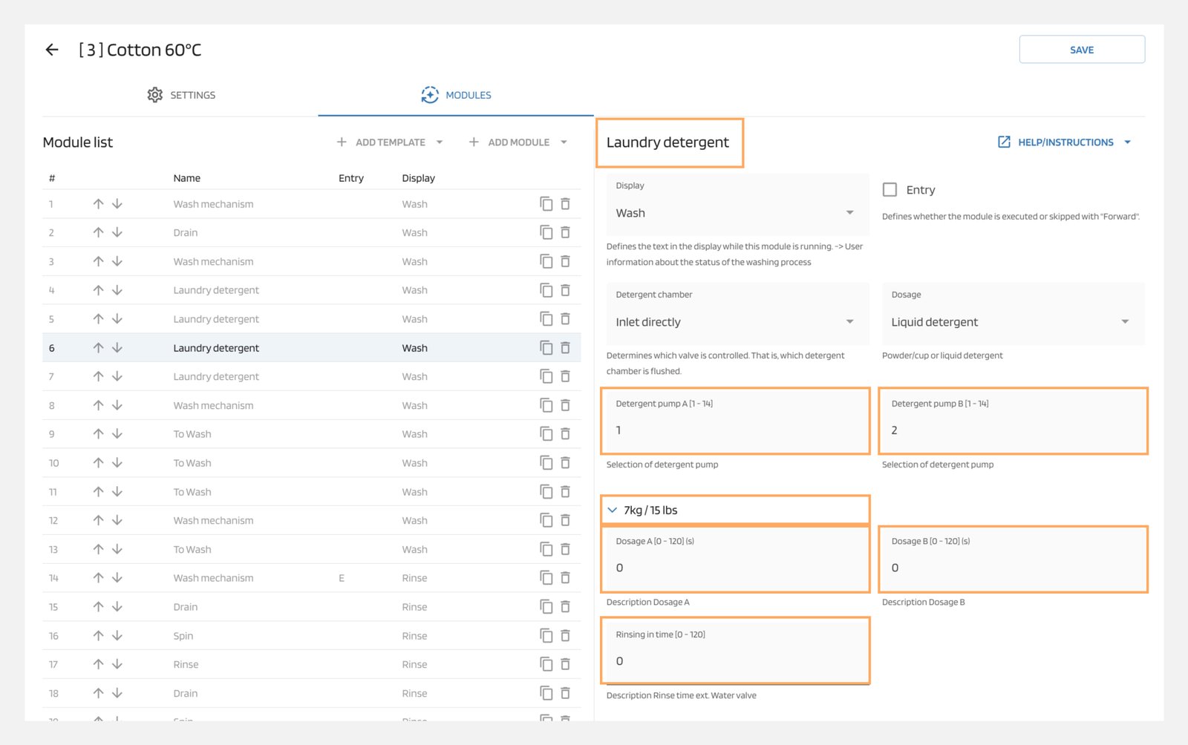Select the Modules tab
Screen dimensions: 1188x745
pos(456,95)
